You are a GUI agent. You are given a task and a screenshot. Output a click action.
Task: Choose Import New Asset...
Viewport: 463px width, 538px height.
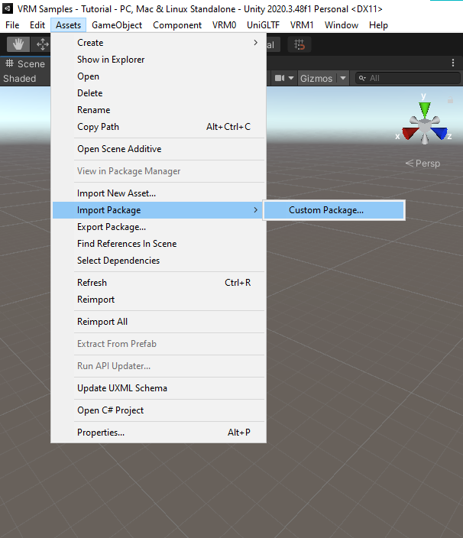[x=158, y=193]
